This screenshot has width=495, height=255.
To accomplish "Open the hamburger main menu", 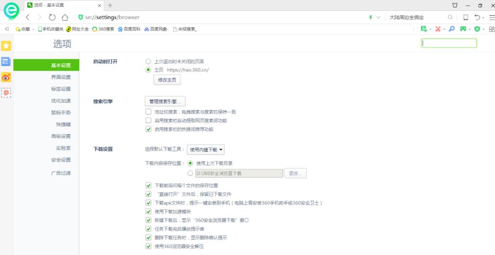I will click(x=492, y=18).
